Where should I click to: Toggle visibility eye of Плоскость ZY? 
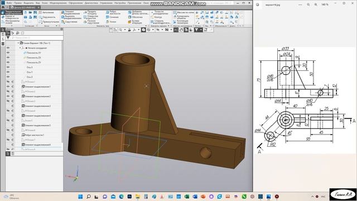(x=8, y=63)
